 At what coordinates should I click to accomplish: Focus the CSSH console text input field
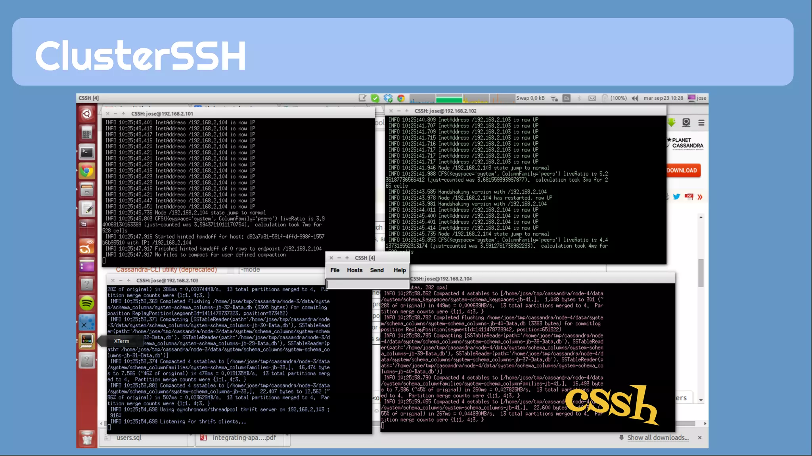coord(368,284)
